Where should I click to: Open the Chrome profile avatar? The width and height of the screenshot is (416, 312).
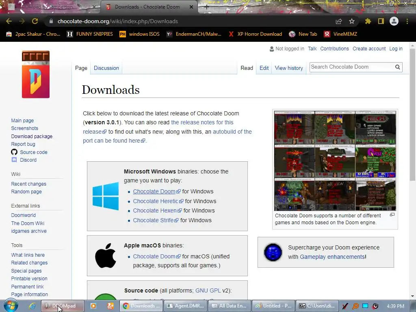point(394,21)
